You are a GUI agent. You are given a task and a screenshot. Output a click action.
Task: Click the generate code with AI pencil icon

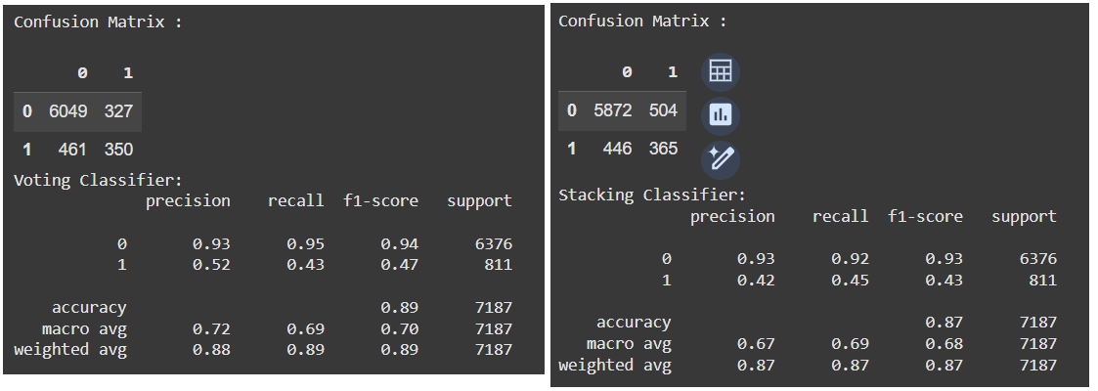pyautogui.click(x=721, y=158)
